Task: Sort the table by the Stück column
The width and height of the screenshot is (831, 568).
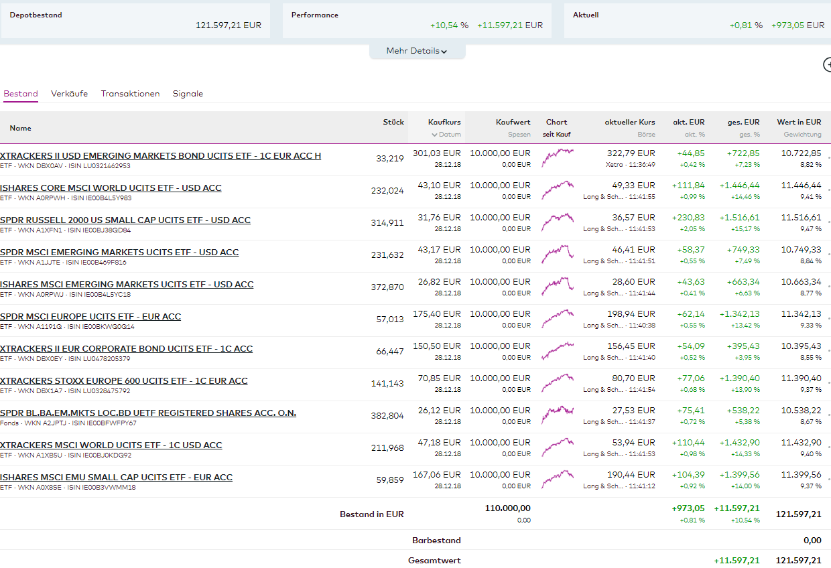Action: coord(393,122)
